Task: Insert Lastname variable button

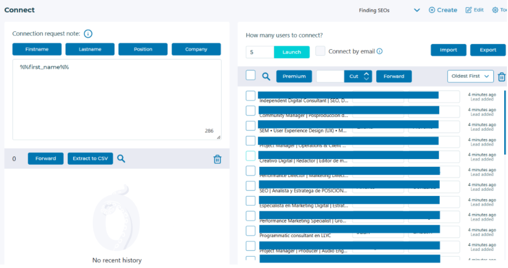Action: (90, 49)
